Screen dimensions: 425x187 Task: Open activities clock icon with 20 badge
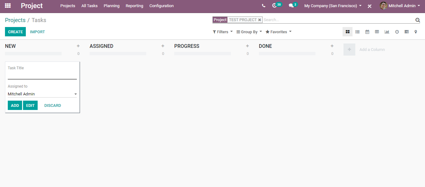click(277, 5)
